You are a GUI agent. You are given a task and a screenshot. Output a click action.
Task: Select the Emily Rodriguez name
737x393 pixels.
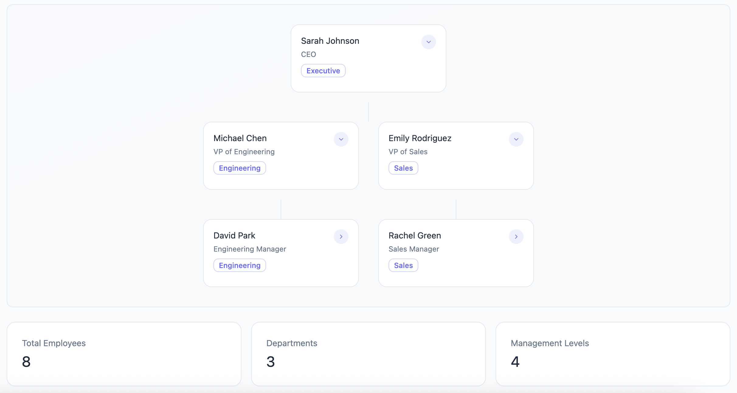coord(420,138)
